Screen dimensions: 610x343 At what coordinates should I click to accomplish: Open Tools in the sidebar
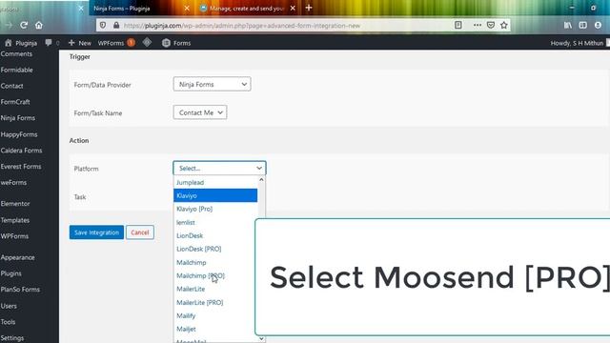point(8,322)
